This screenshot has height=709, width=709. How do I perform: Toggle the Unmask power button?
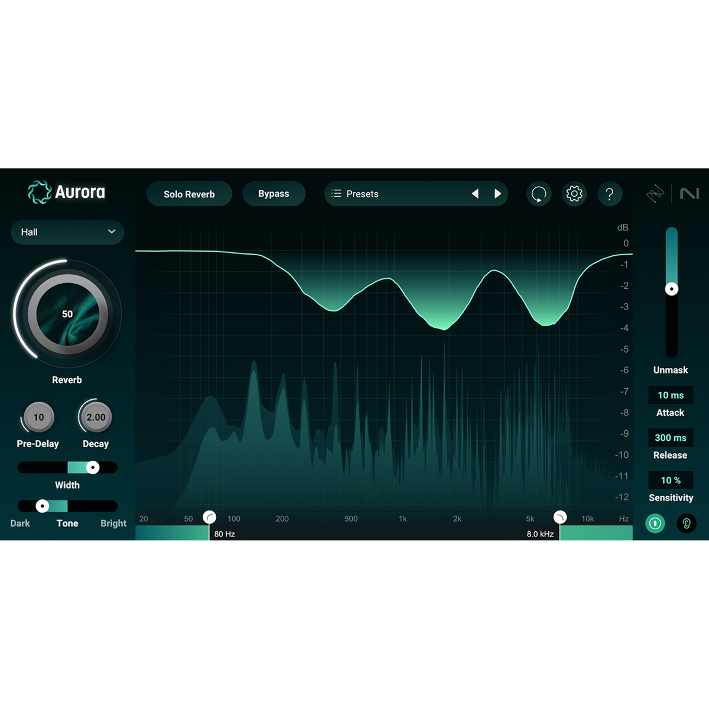click(x=655, y=523)
